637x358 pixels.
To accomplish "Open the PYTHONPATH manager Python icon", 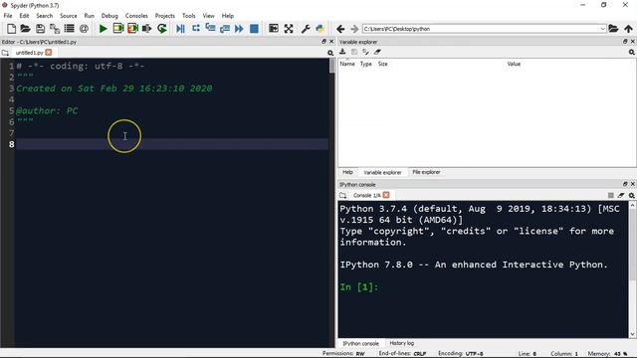I will tap(320, 29).
